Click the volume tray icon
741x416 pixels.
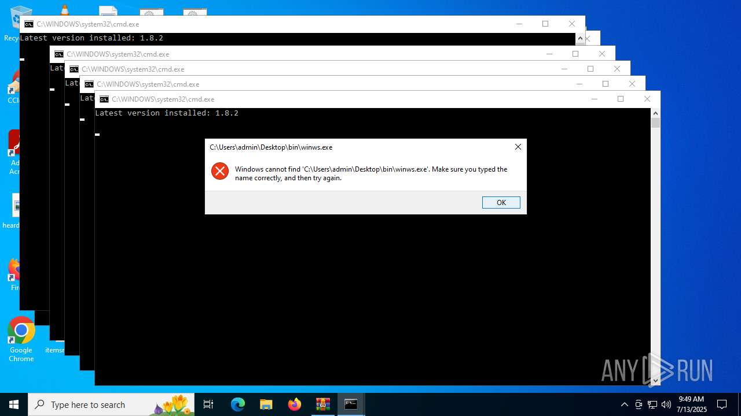(666, 404)
